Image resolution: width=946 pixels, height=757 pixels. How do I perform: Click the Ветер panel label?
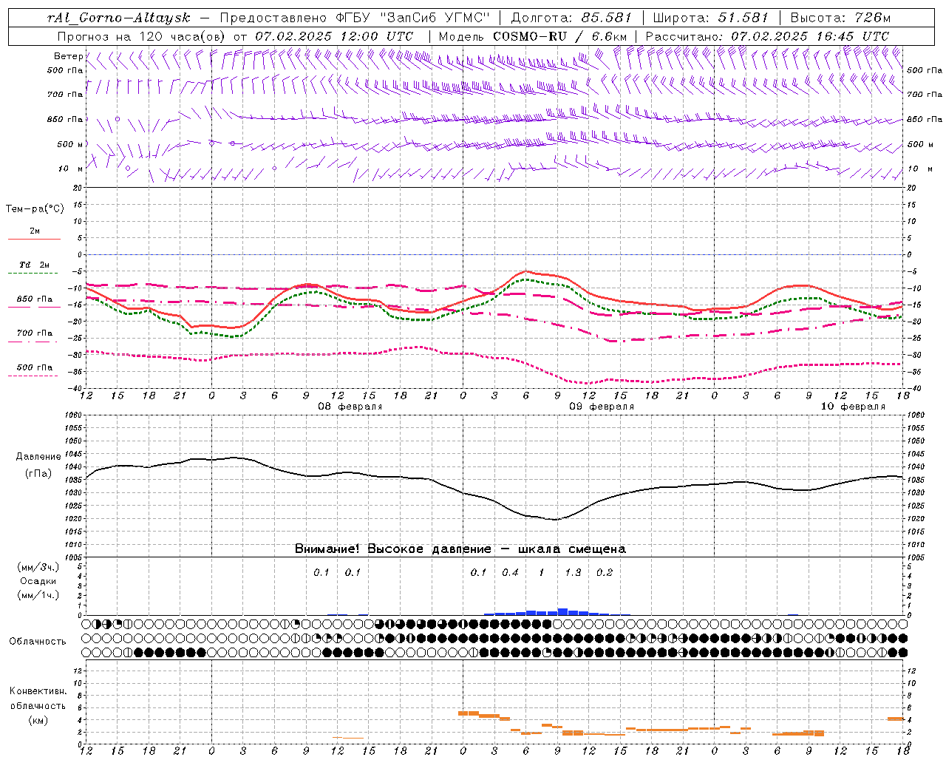68,56
